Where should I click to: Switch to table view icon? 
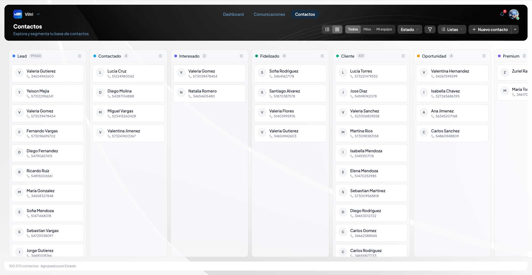327,29
